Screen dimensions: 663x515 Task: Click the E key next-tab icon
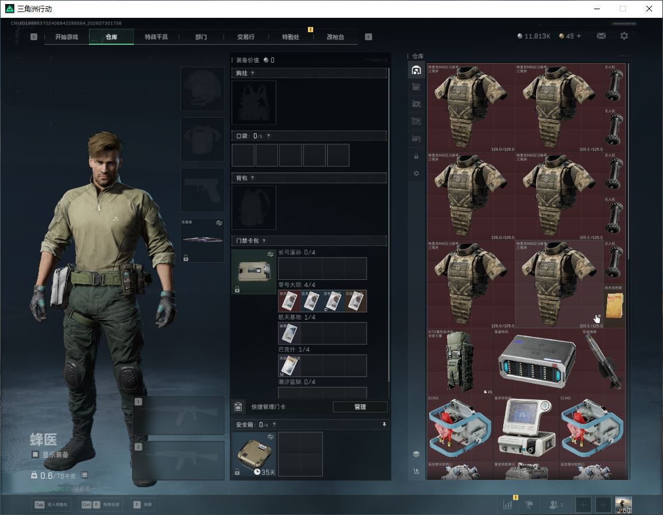coord(369,37)
